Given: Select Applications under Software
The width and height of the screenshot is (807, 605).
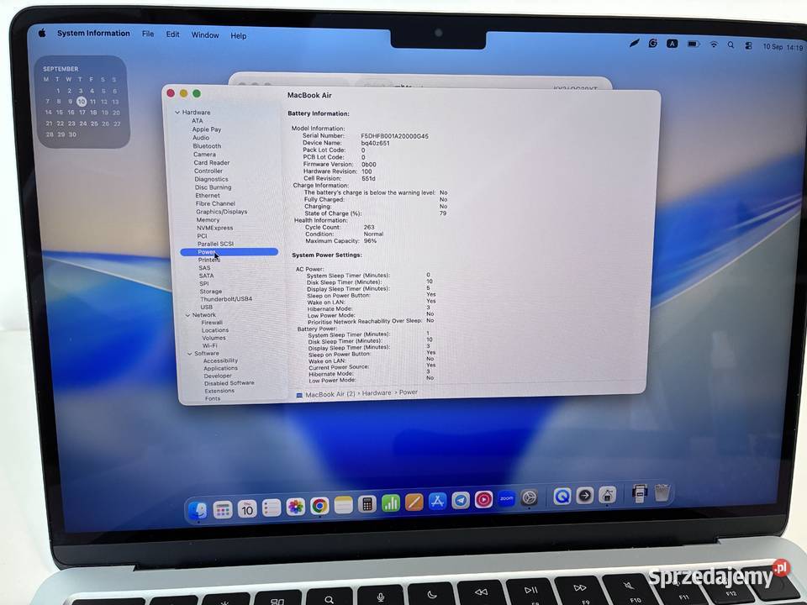Looking at the screenshot, I should pos(220,368).
